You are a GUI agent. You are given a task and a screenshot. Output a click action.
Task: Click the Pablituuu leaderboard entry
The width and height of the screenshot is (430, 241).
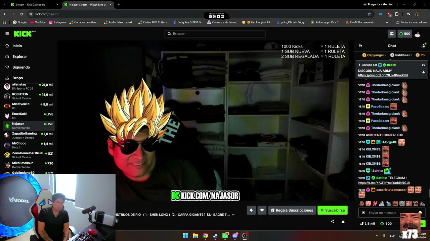[x=401, y=55]
